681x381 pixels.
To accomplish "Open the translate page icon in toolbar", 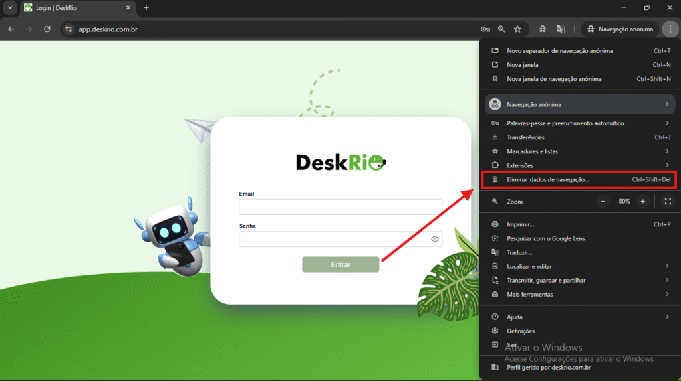I will (561, 29).
